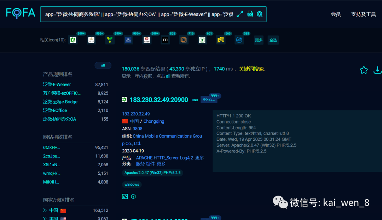Select the count 87,811 beside 泛微-E-Weaver
The height and width of the screenshot is (220, 382).
pyautogui.click(x=102, y=85)
